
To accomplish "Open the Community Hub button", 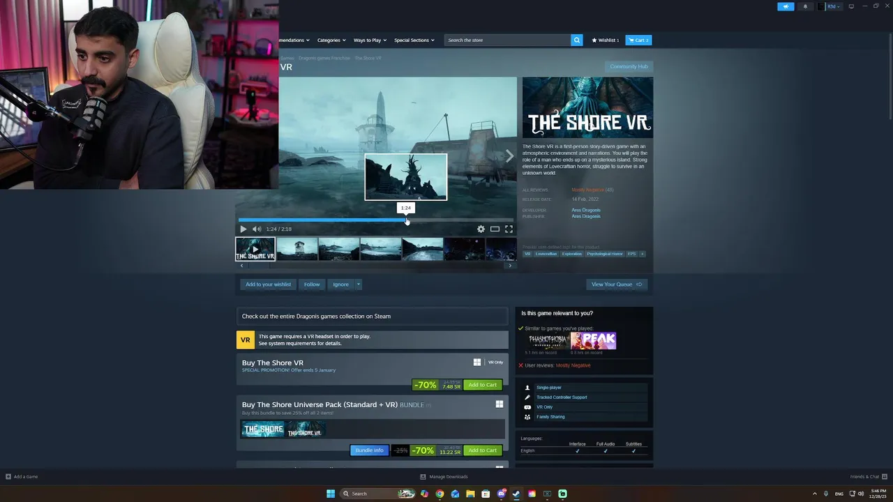I will [629, 66].
